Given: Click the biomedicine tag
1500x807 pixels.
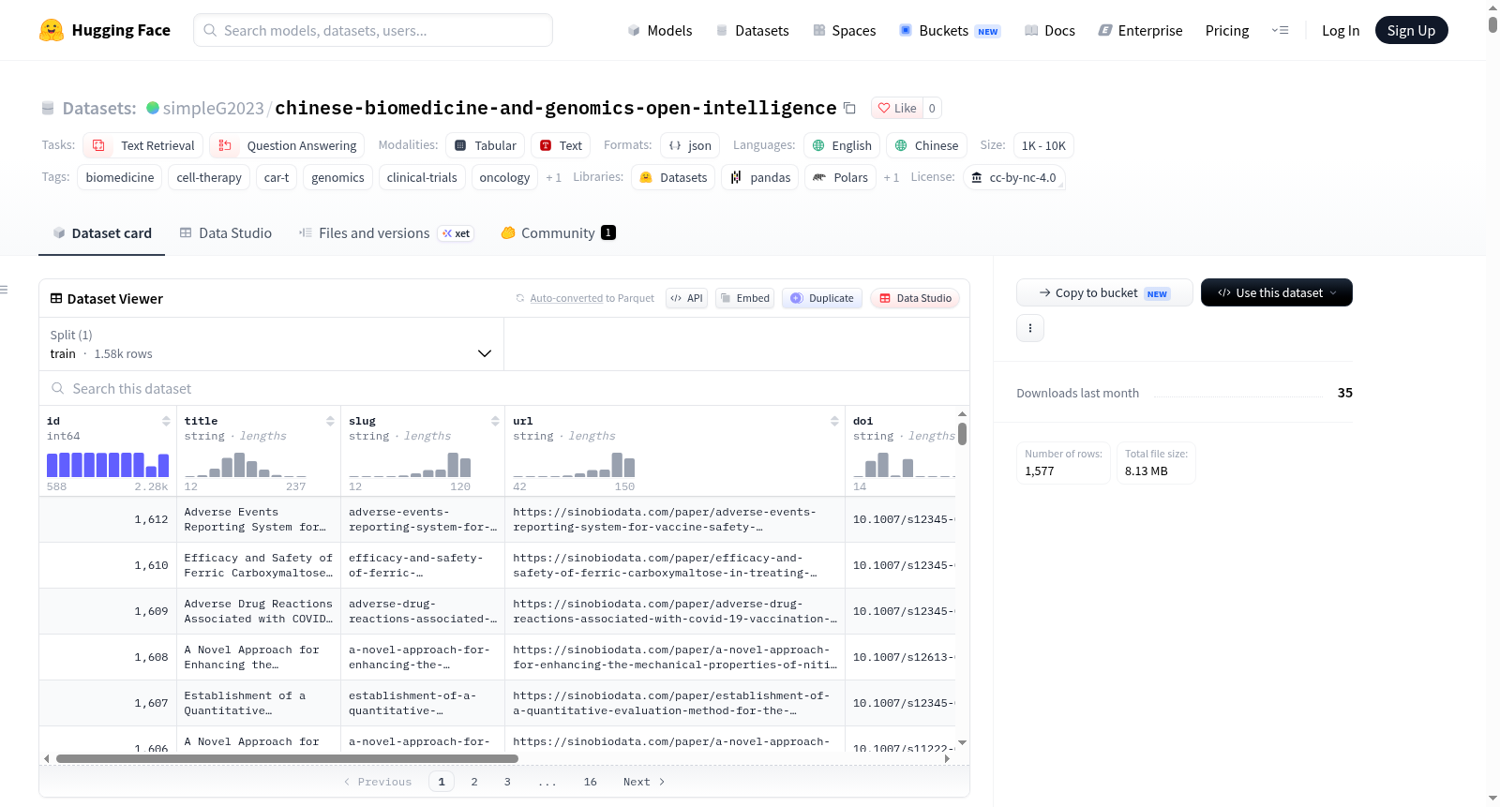Looking at the screenshot, I should click(x=120, y=177).
